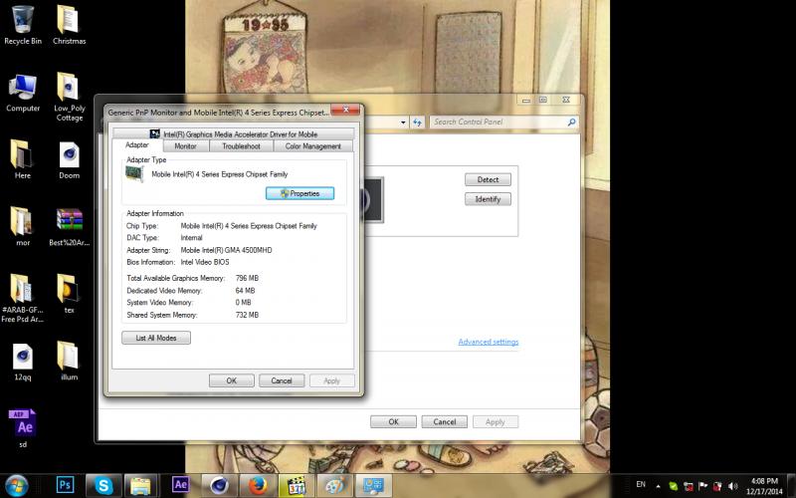The width and height of the screenshot is (796, 498).
Task: Click the network adapter card icon
Action: pos(134,174)
